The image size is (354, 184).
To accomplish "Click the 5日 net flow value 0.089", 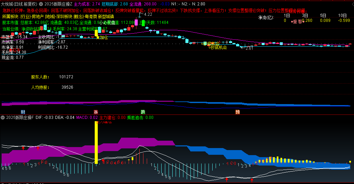I will (x=325, y=20).
